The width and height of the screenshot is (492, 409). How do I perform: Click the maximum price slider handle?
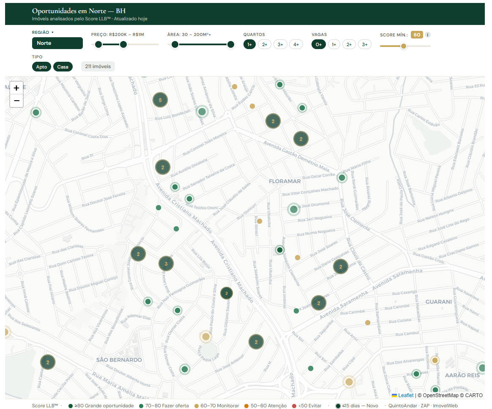(123, 44)
